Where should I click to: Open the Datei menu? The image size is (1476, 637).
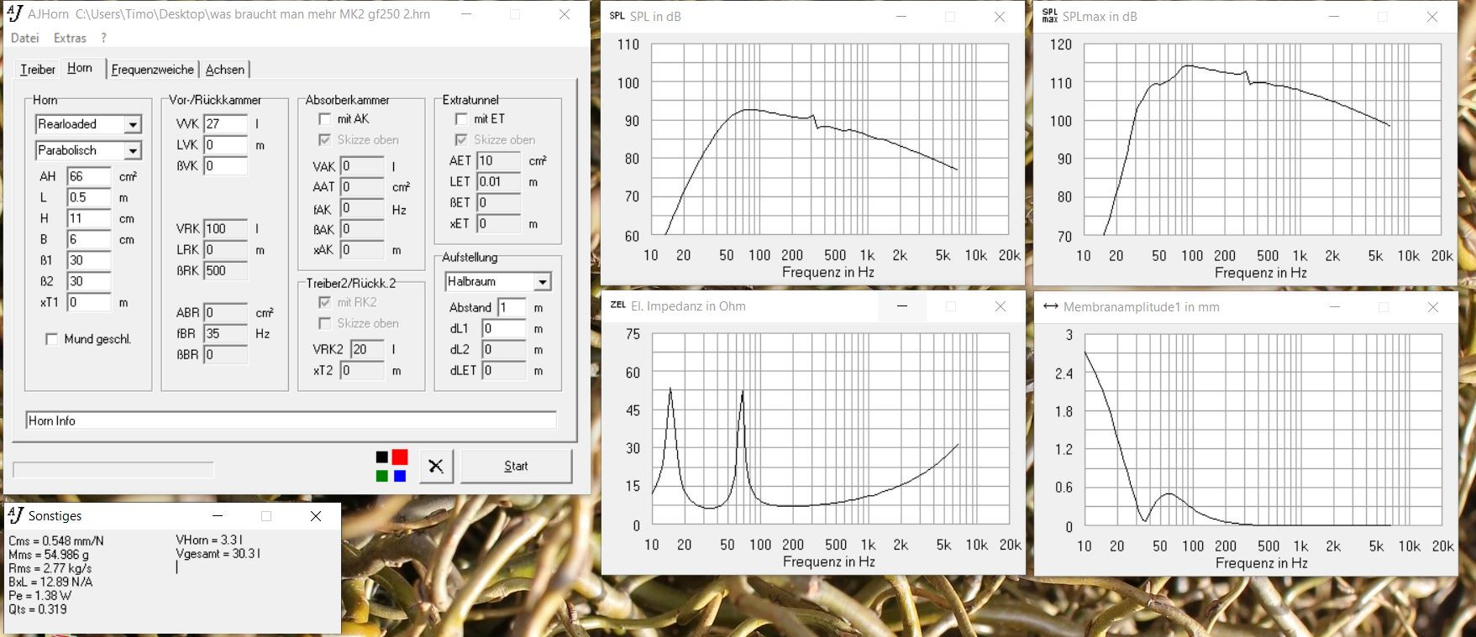24,38
